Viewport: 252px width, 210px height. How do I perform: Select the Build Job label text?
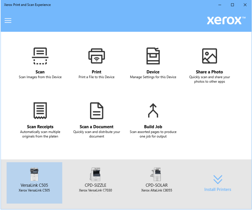point(153,126)
